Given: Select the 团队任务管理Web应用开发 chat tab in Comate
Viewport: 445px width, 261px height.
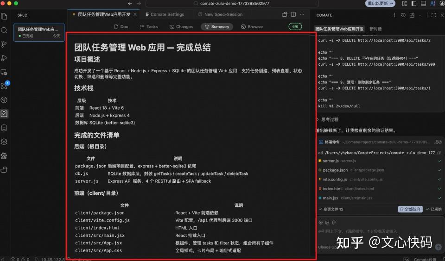Looking at the screenshot, I should pyautogui.click(x=339, y=29).
